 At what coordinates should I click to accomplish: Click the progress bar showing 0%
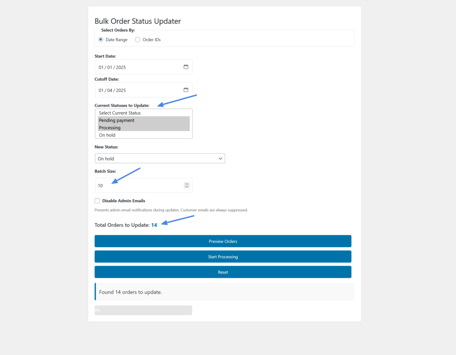[x=143, y=310]
